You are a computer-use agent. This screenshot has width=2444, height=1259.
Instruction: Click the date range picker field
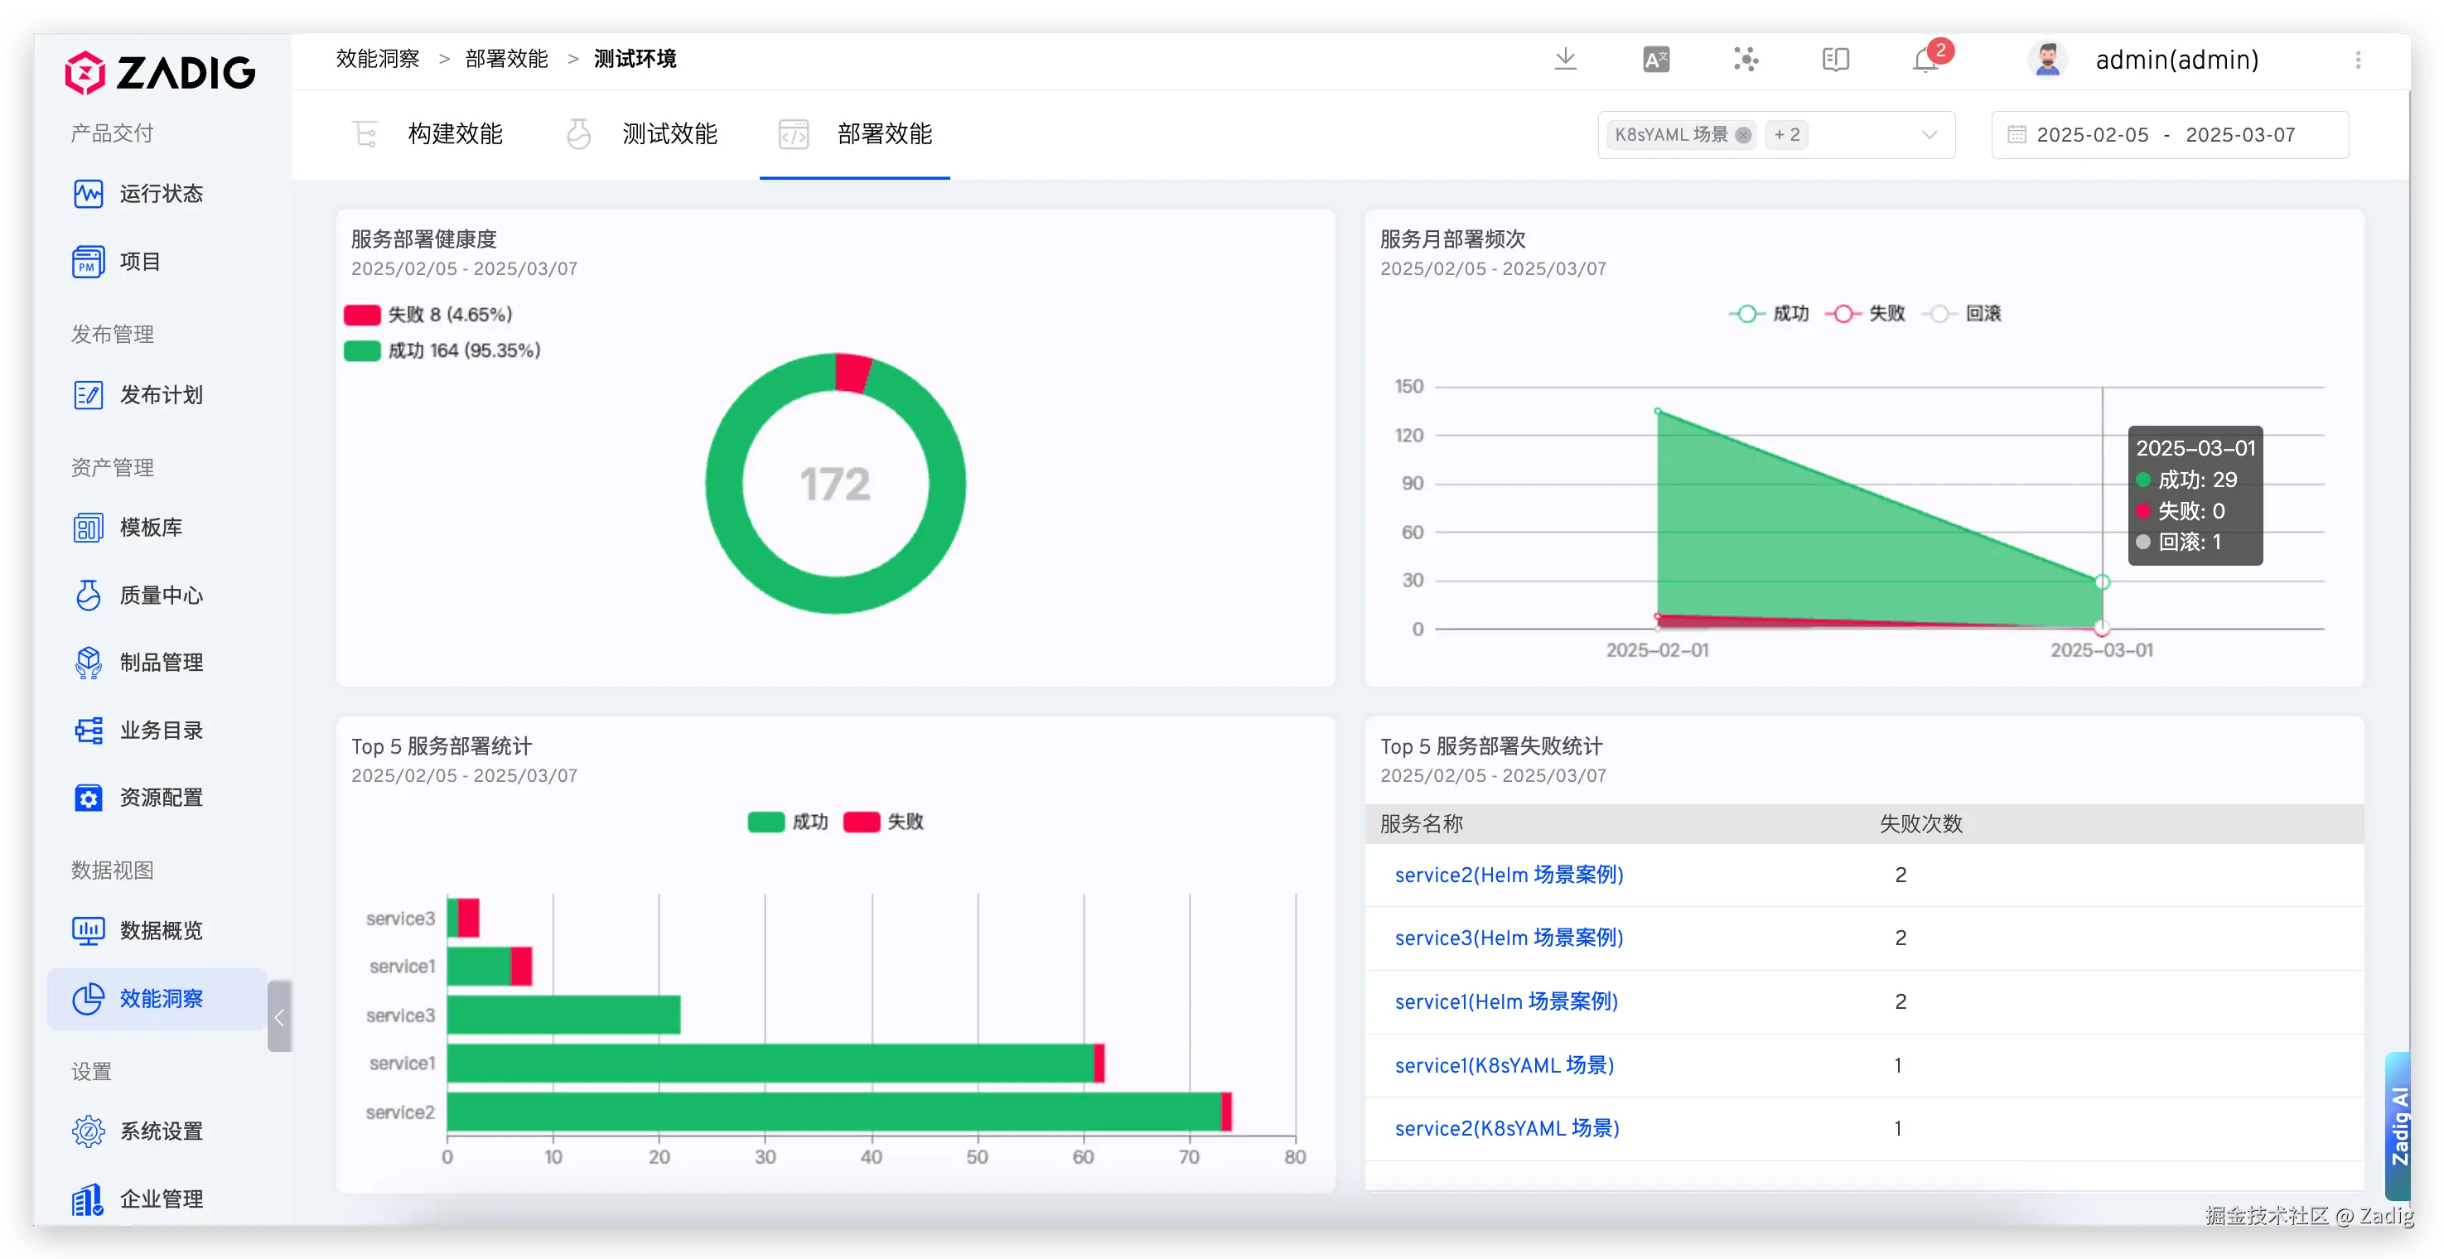tap(2169, 135)
